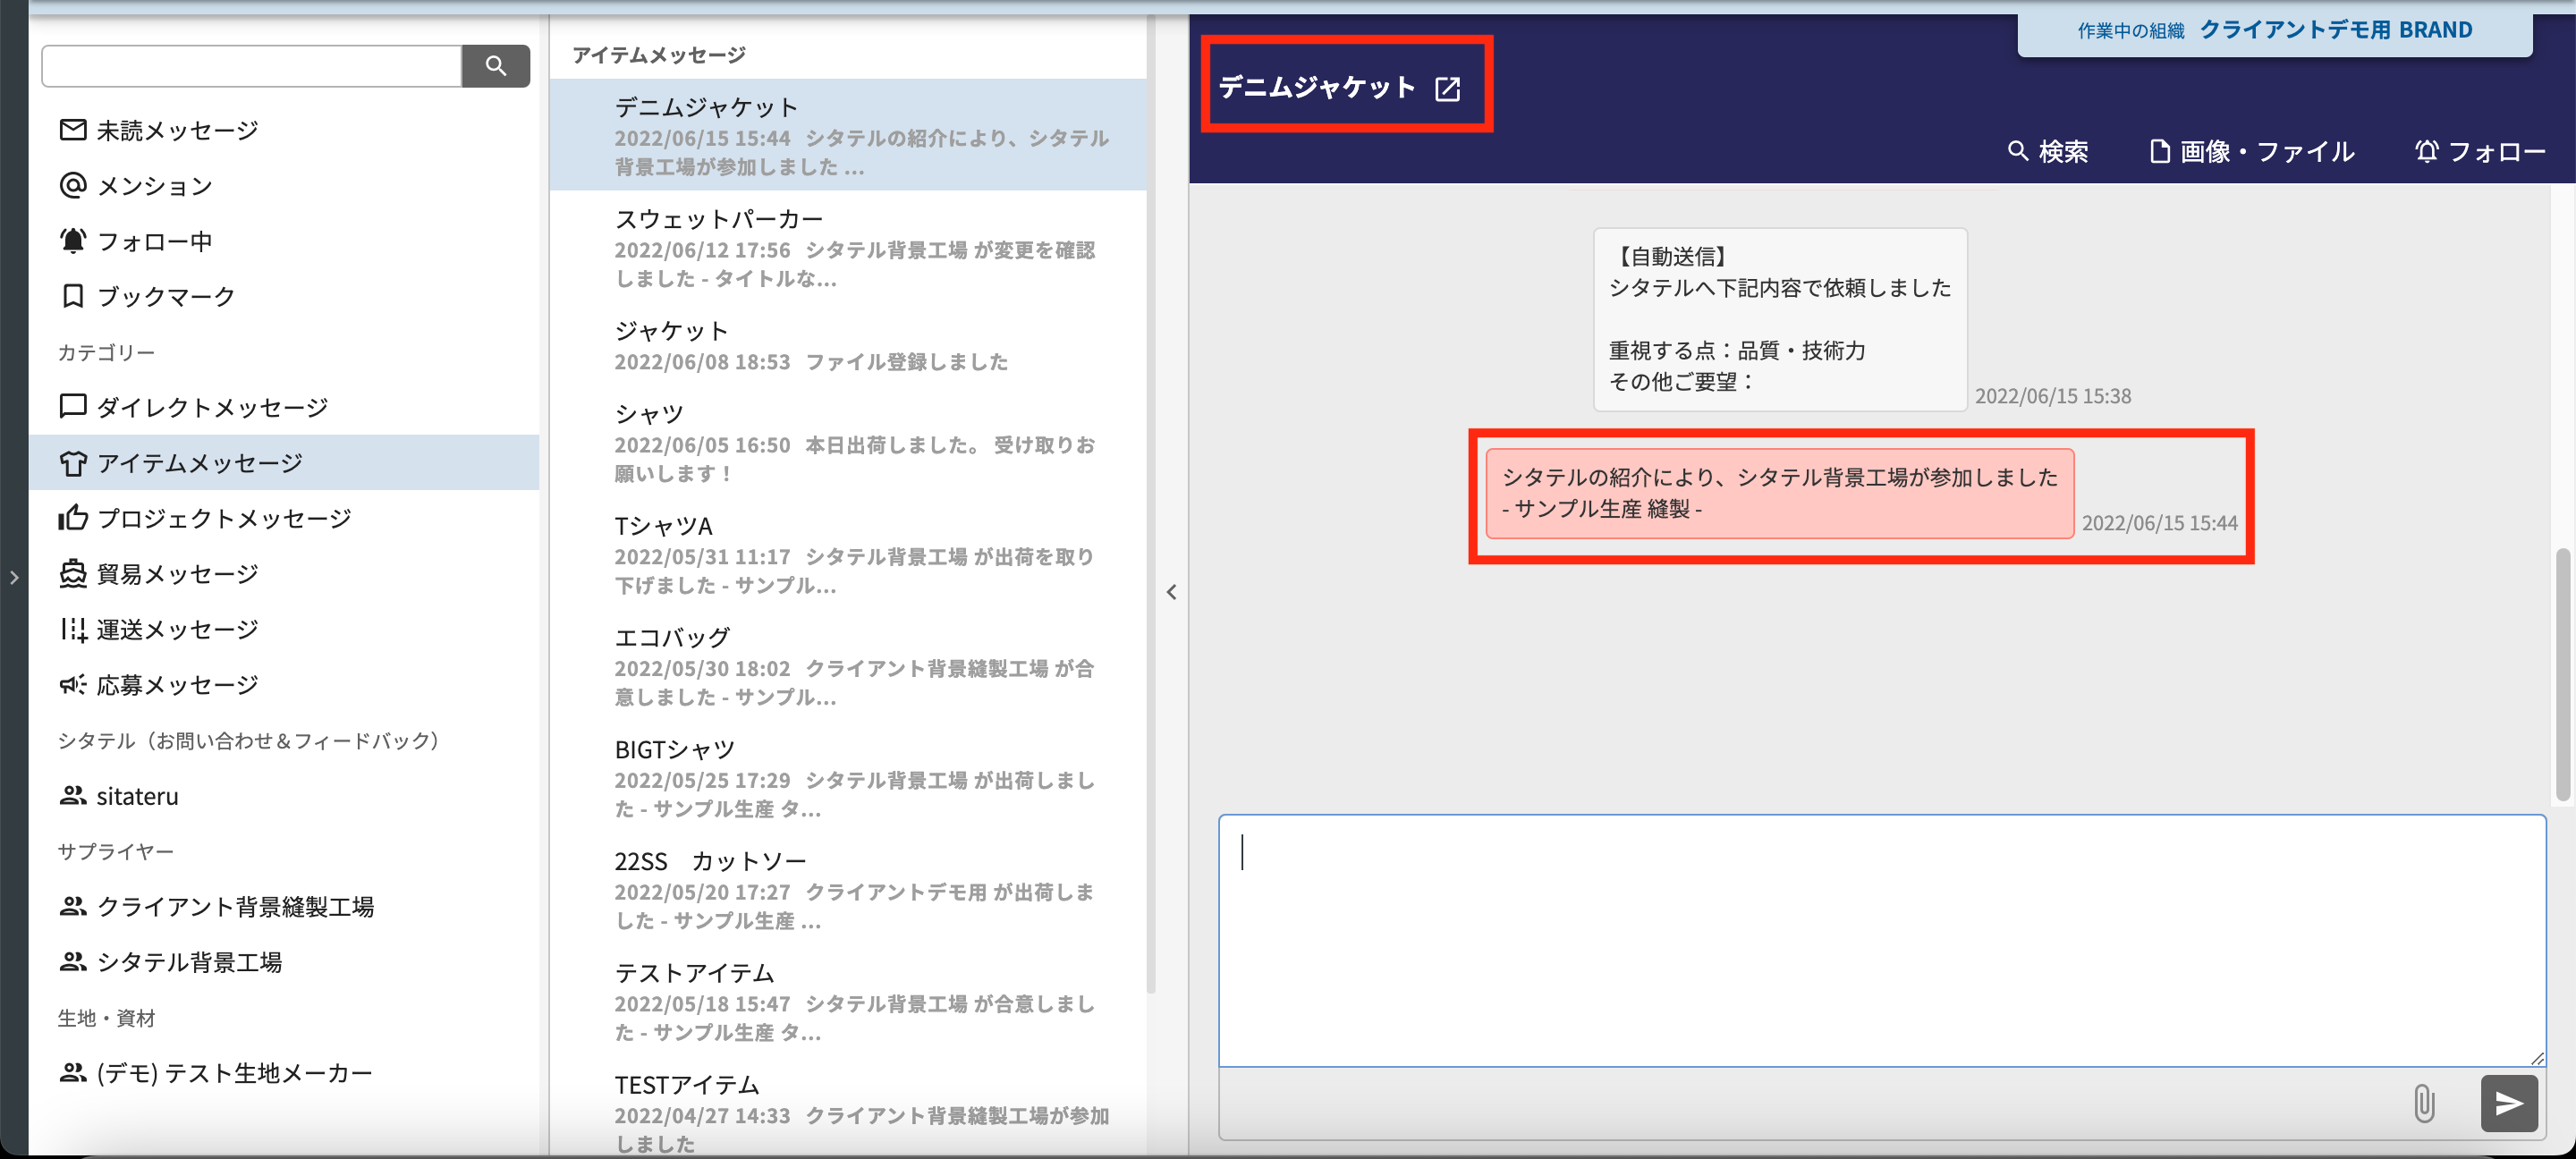The width and height of the screenshot is (2576, 1159).
Task: Open the スウェットパーカー message thread
Action: [848, 247]
